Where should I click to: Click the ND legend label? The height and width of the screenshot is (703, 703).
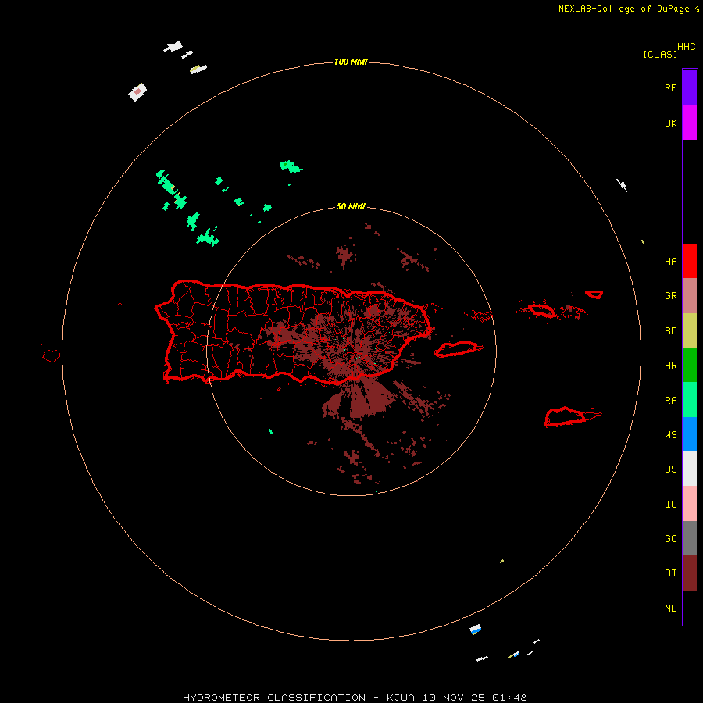pyautogui.click(x=670, y=608)
